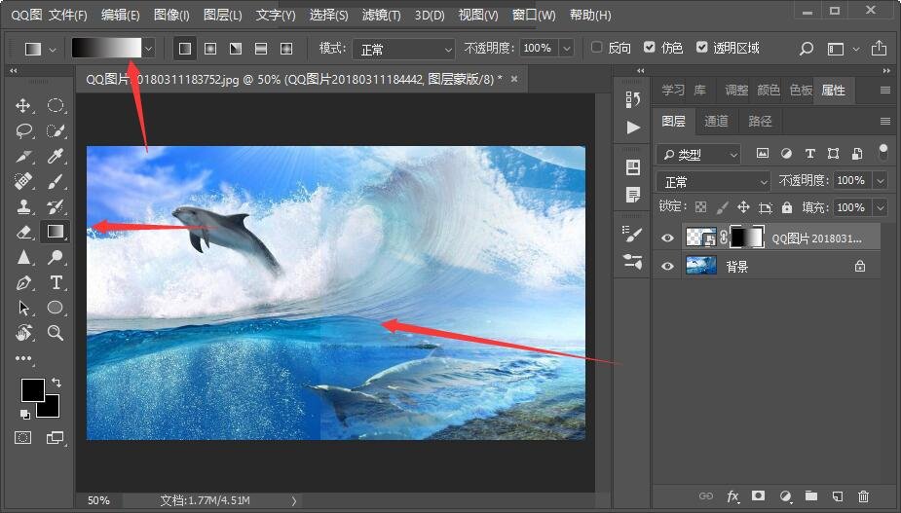Image resolution: width=901 pixels, height=513 pixels.
Task: Open the layers panel 不透明度 dropdown arrow
Action: [x=881, y=181]
